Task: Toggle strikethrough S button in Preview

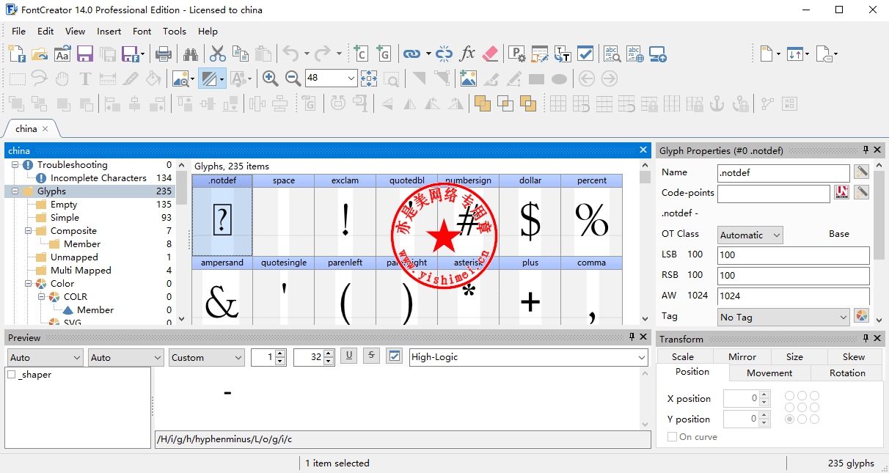Action: (372, 356)
